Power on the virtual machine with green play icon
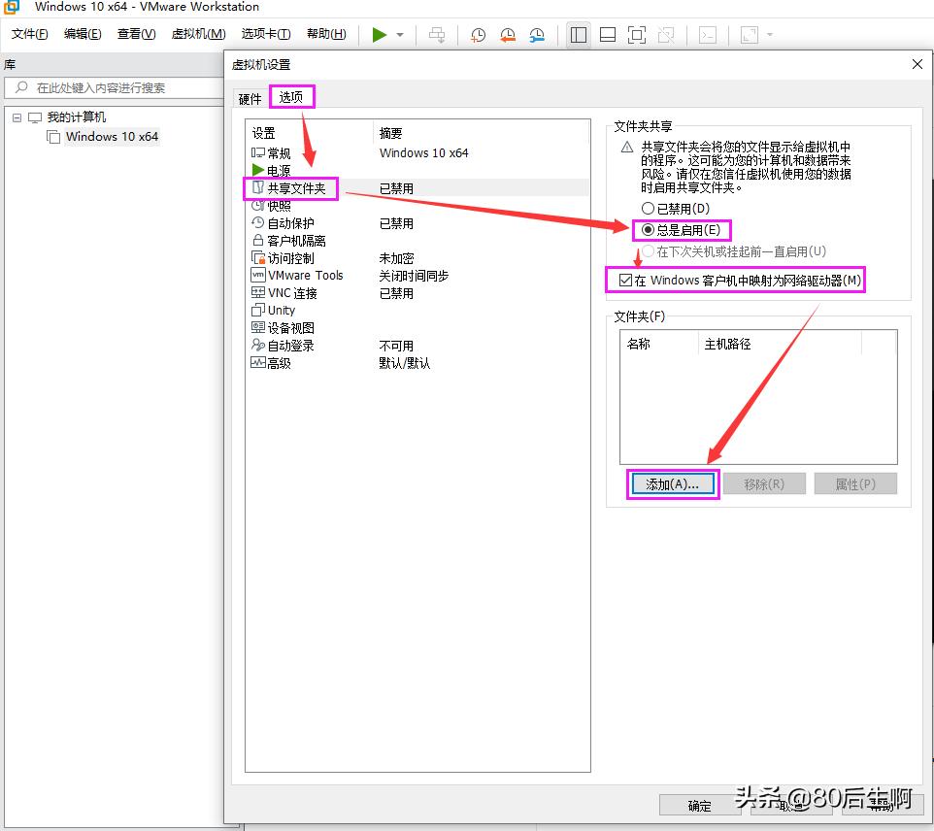934x831 pixels. click(x=380, y=35)
